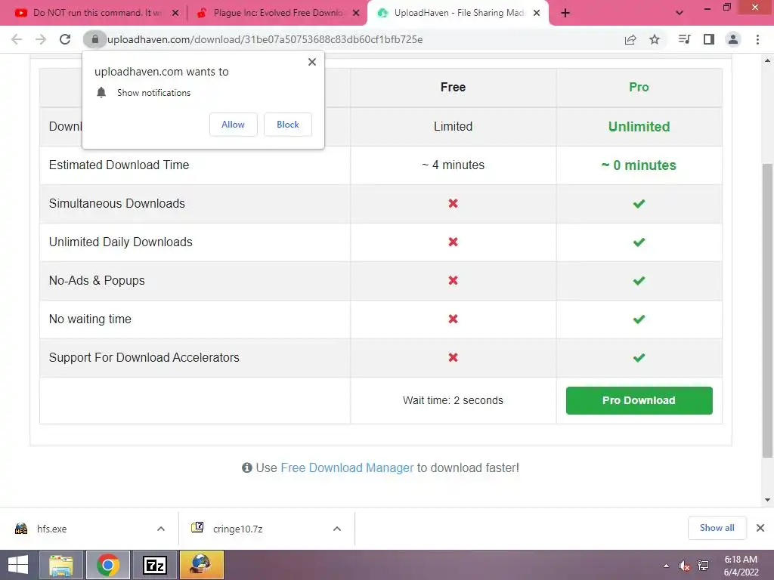This screenshot has height=580, width=774.
Task: Click the red X for Simultaneous Downloads
Action: [453, 203]
